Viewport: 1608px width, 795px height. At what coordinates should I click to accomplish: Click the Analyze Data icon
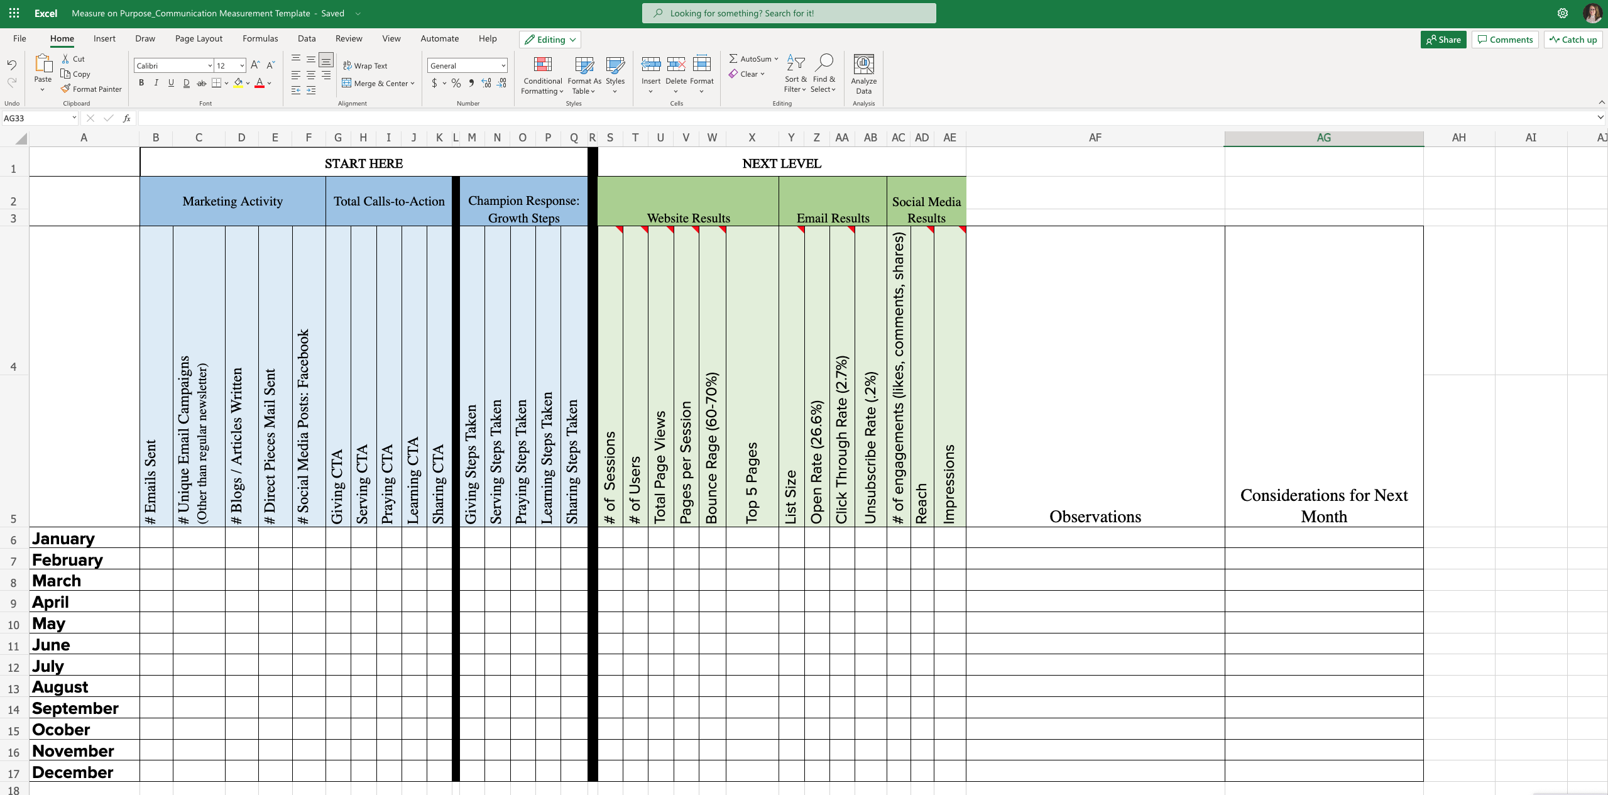(863, 71)
